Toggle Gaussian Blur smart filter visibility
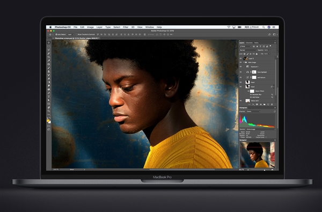 pos(251,94)
